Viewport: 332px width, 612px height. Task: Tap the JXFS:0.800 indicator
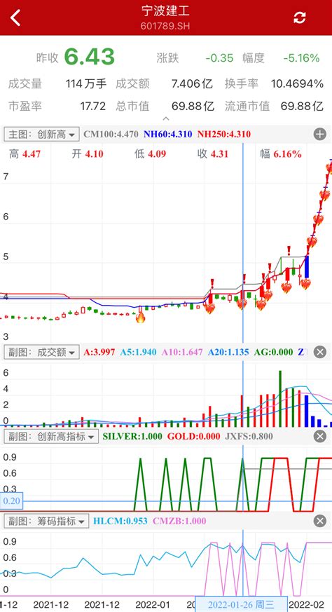click(x=249, y=436)
